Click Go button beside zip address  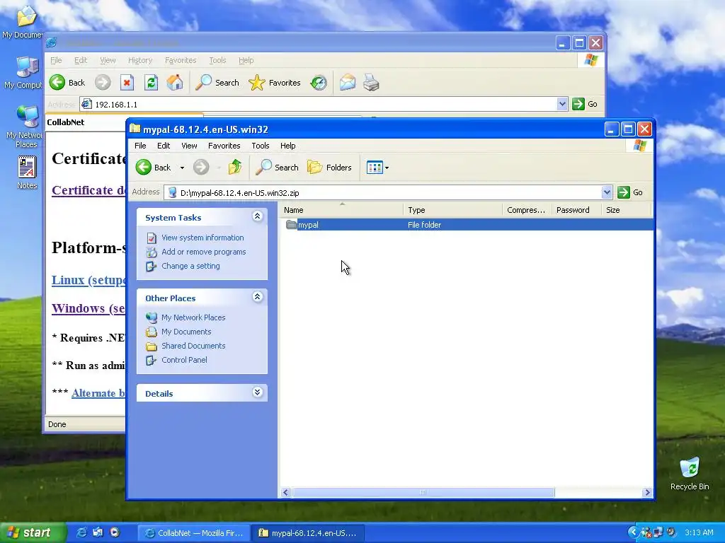tap(630, 192)
